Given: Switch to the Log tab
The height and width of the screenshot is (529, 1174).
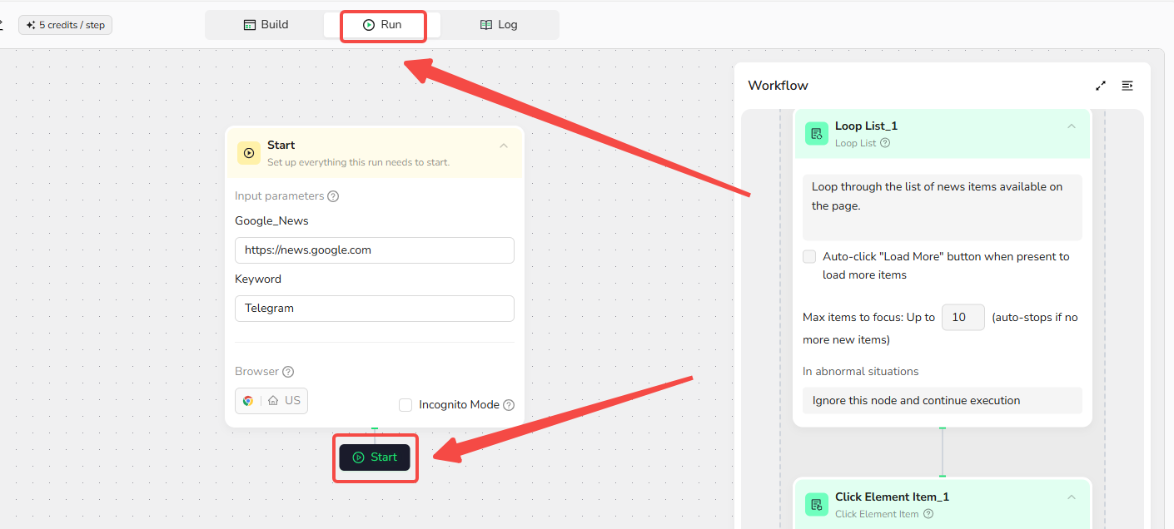Looking at the screenshot, I should point(499,25).
